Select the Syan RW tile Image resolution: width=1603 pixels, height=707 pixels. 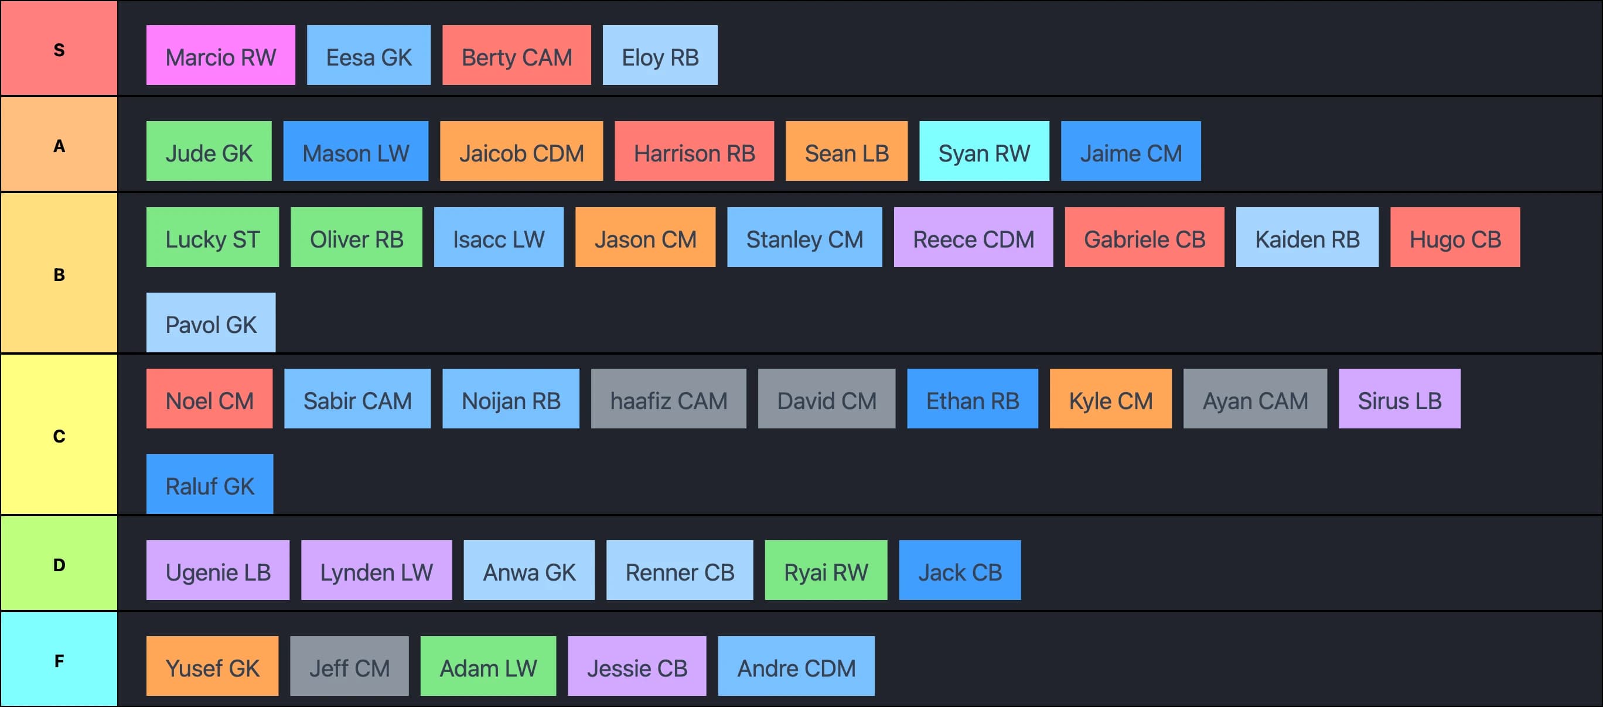pyautogui.click(x=984, y=151)
